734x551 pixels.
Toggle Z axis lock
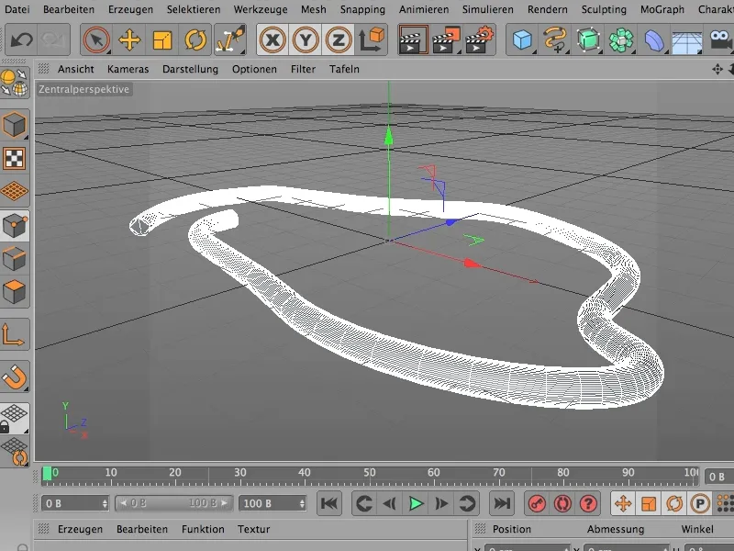(339, 39)
